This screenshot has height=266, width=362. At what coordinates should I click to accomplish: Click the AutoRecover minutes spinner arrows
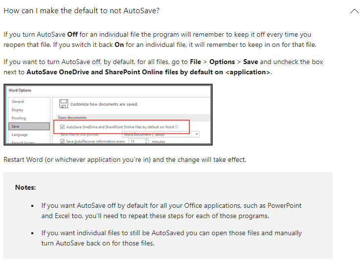(x=146, y=141)
